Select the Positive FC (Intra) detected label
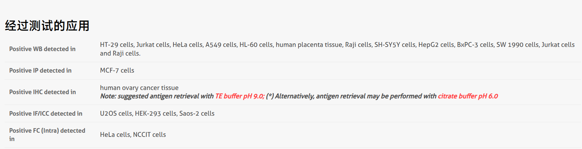 47,131
